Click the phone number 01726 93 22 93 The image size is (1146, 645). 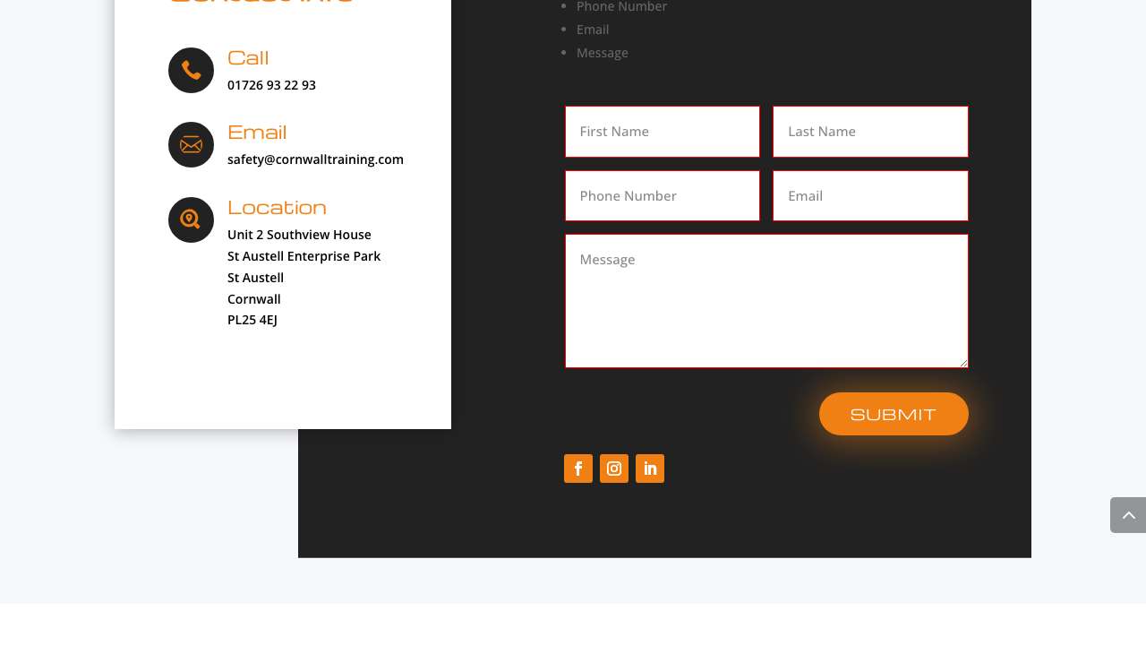[271, 85]
